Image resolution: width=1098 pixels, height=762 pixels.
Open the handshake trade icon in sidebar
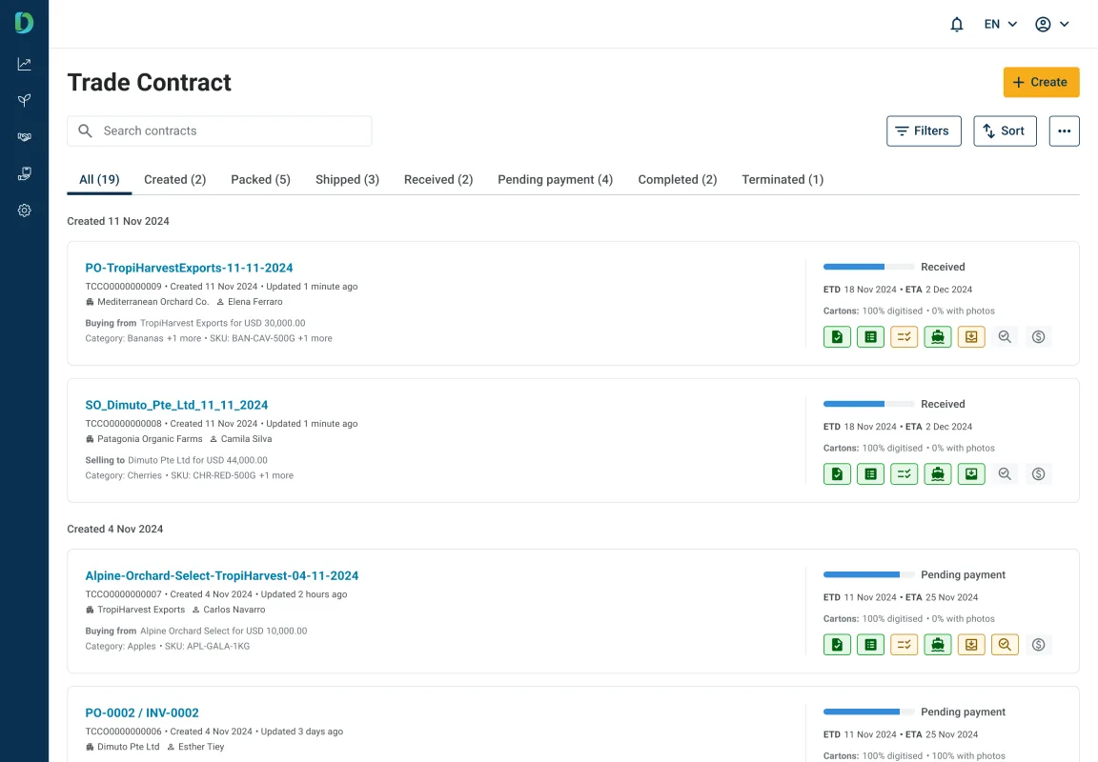[x=24, y=137]
